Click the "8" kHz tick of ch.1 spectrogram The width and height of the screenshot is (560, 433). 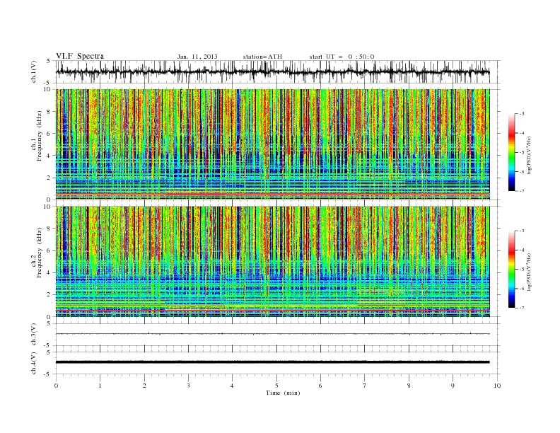coord(49,112)
